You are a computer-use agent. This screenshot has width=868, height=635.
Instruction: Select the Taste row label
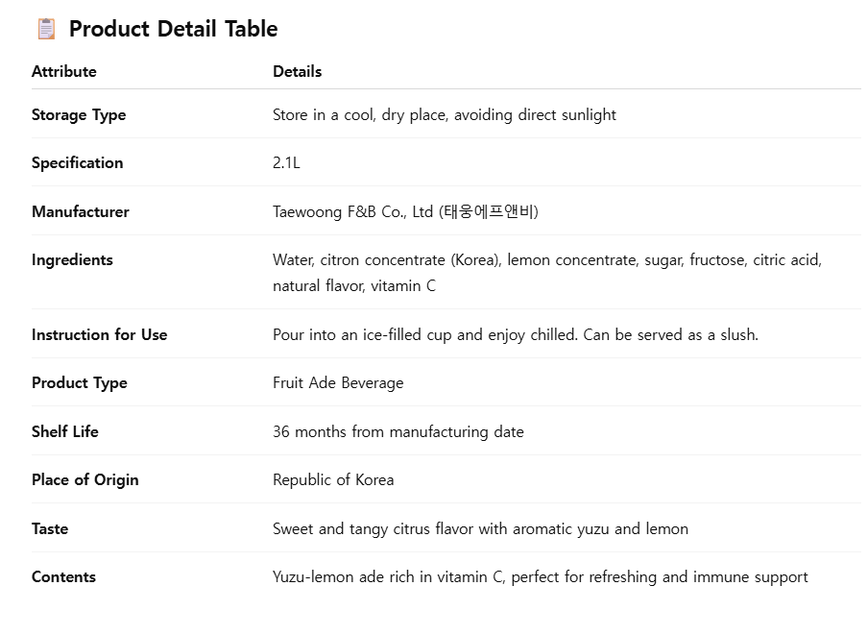50,528
